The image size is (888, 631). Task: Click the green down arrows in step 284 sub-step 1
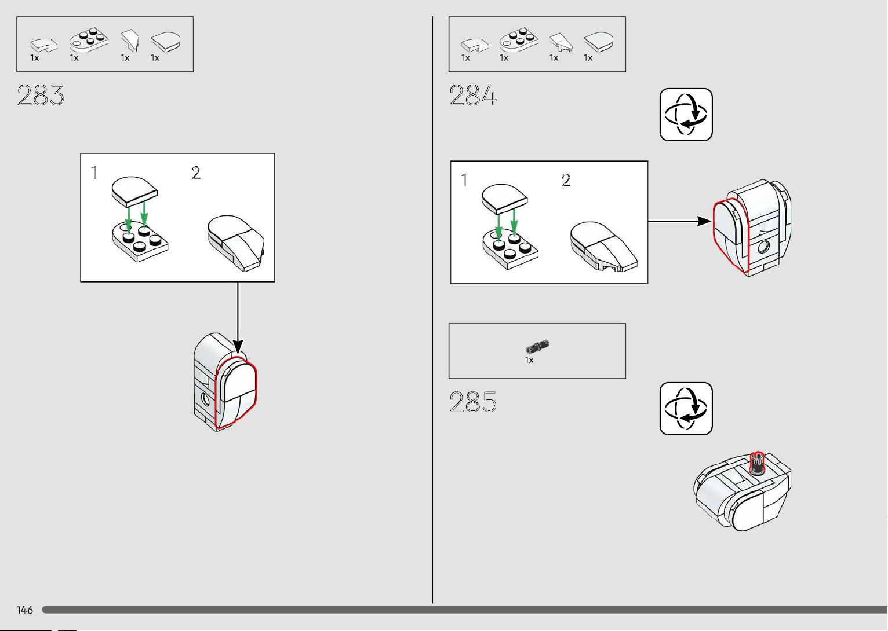pos(506,222)
